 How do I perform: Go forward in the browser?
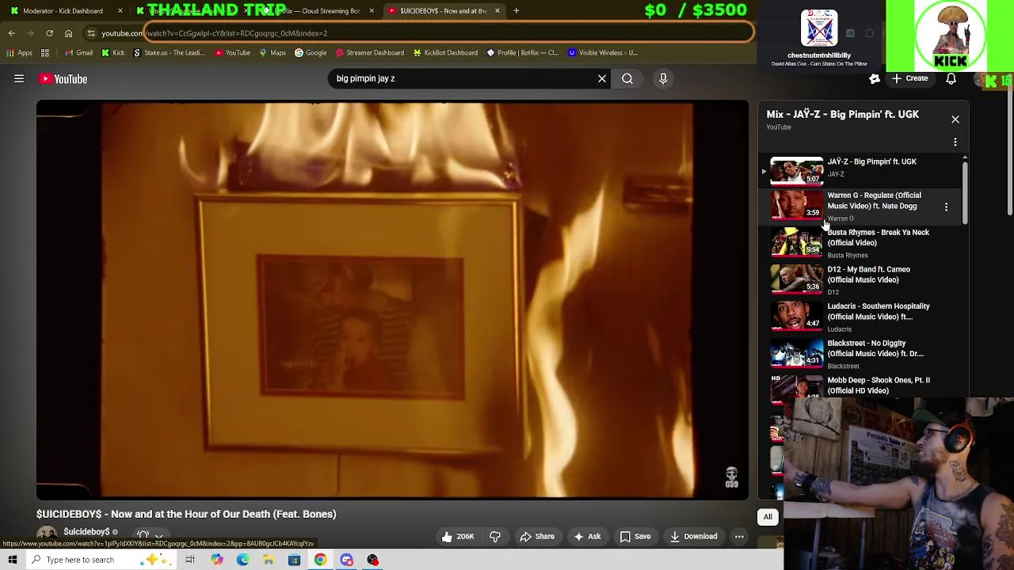pos(31,33)
